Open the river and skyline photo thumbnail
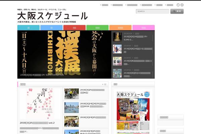 (72, 108)
